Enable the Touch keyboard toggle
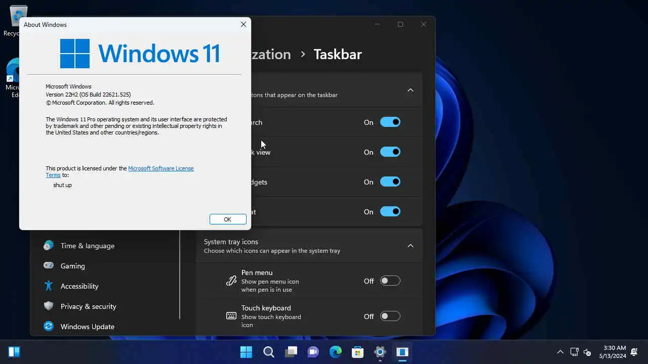648x364 pixels. (390, 316)
